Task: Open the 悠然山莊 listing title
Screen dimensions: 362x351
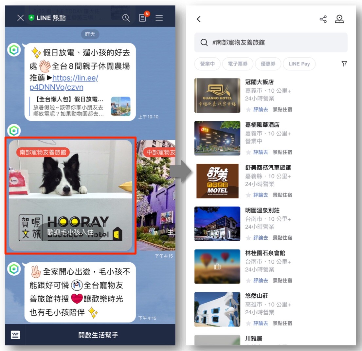Action: pyautogui.click(x=257, y=296)
